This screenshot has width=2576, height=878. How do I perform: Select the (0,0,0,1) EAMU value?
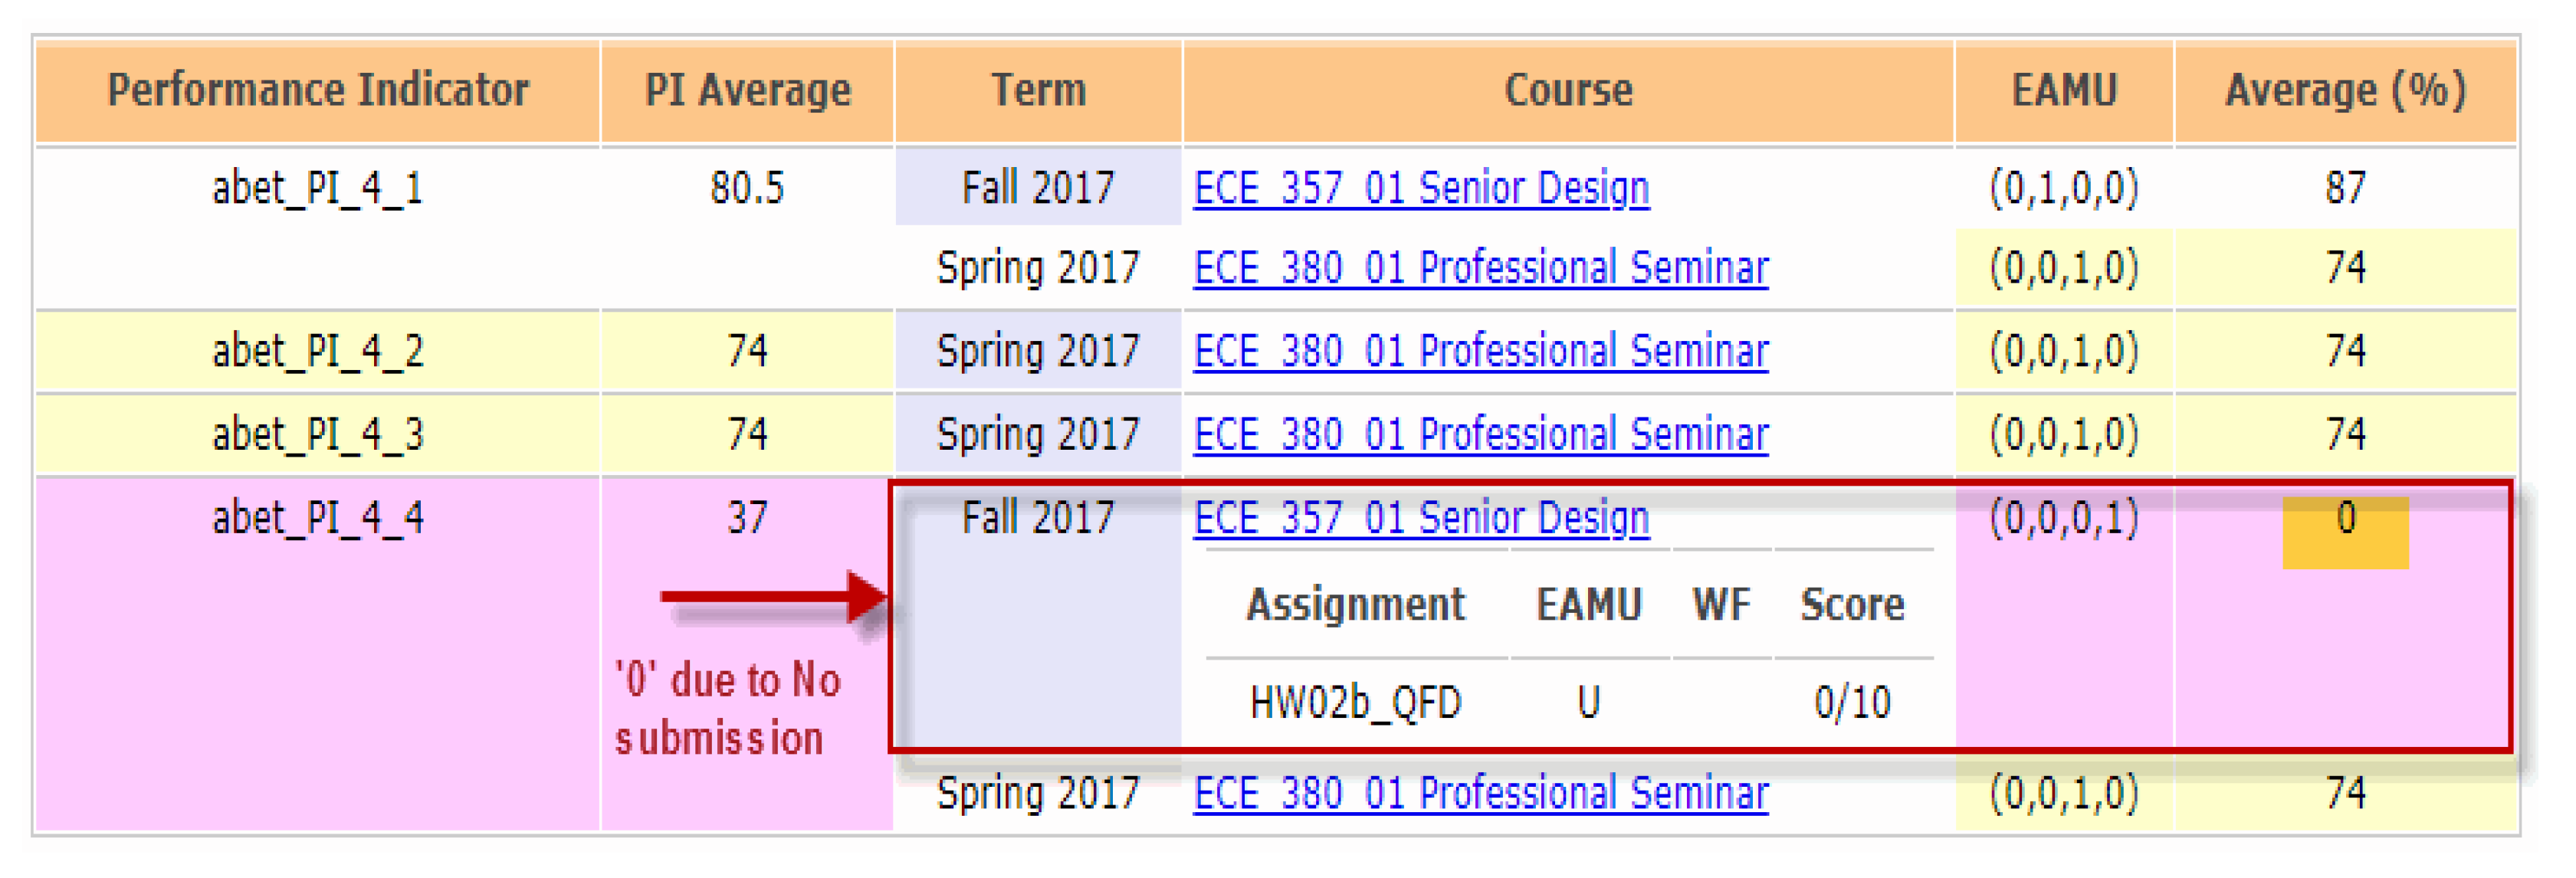point(2064,518)
